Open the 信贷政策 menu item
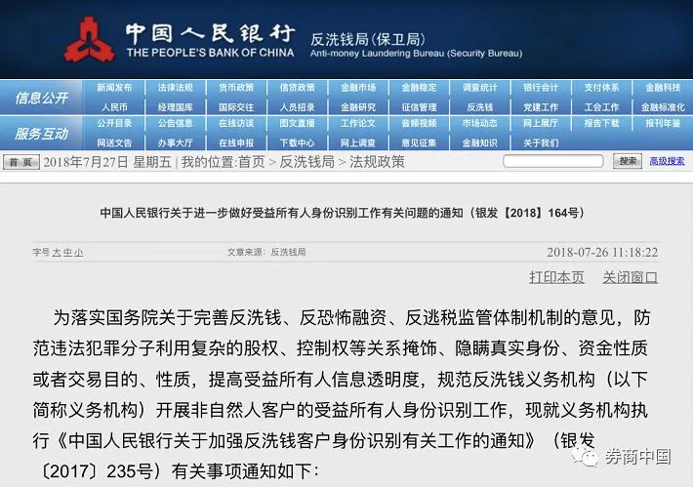 [x=298, y=88]
